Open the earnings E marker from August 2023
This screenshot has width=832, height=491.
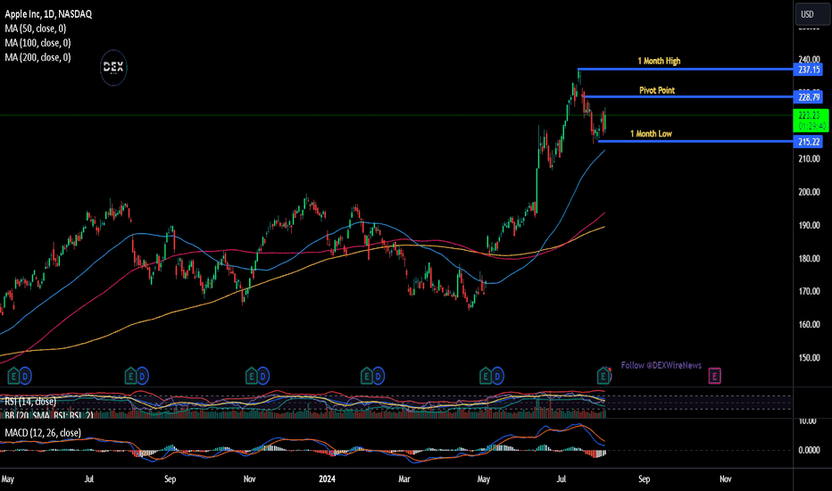(130, 377)
